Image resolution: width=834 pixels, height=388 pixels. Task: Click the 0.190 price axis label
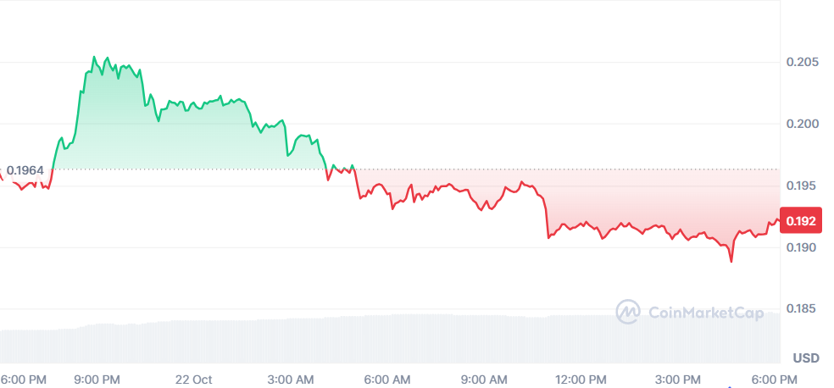click(801, 248)
